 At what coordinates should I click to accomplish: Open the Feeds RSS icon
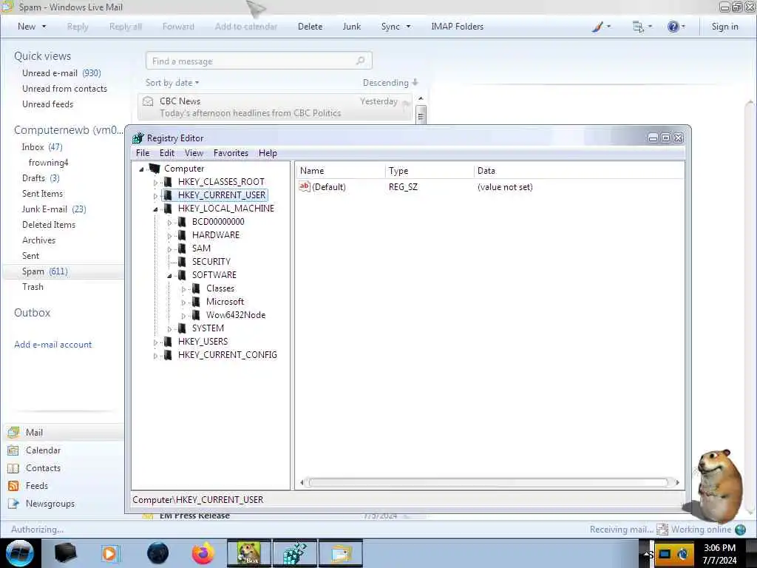pyautogui.click(x=13, y=486)
